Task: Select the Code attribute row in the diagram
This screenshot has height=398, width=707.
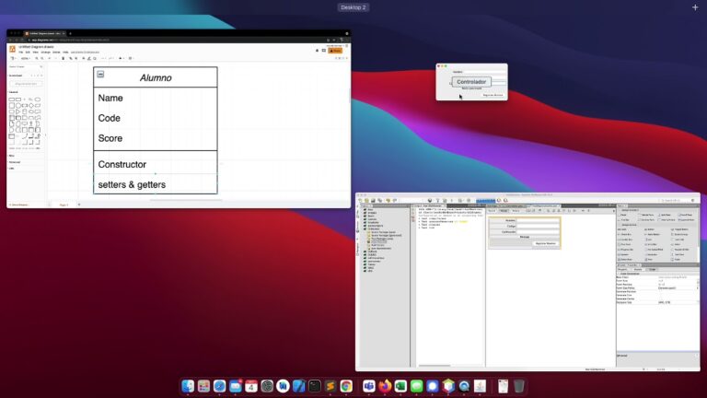Action: click(x=156, y=118)
